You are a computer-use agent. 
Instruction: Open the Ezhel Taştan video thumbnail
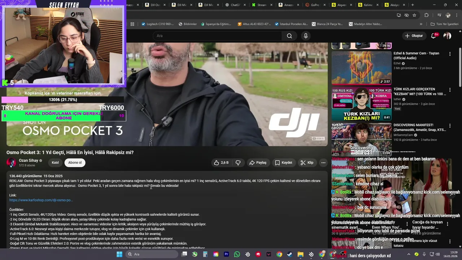coord(361,68)
